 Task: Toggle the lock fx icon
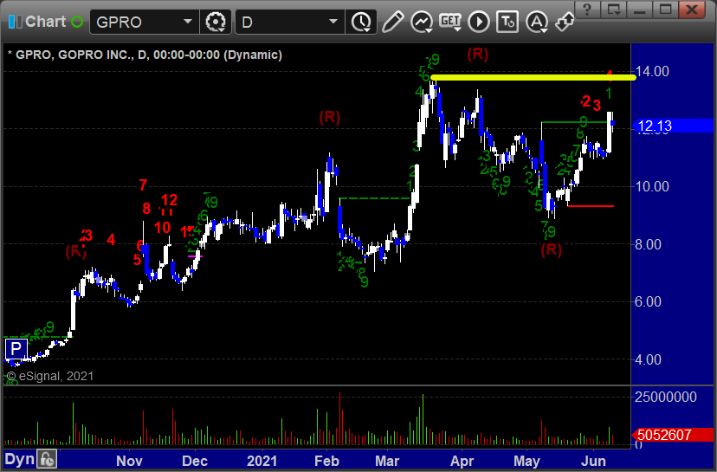(x=47, y=459)
